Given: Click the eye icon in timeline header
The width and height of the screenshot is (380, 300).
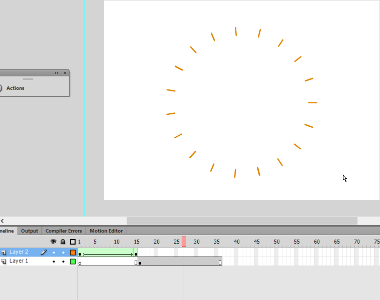Looking at the screenshot, I should pos(53,242).
